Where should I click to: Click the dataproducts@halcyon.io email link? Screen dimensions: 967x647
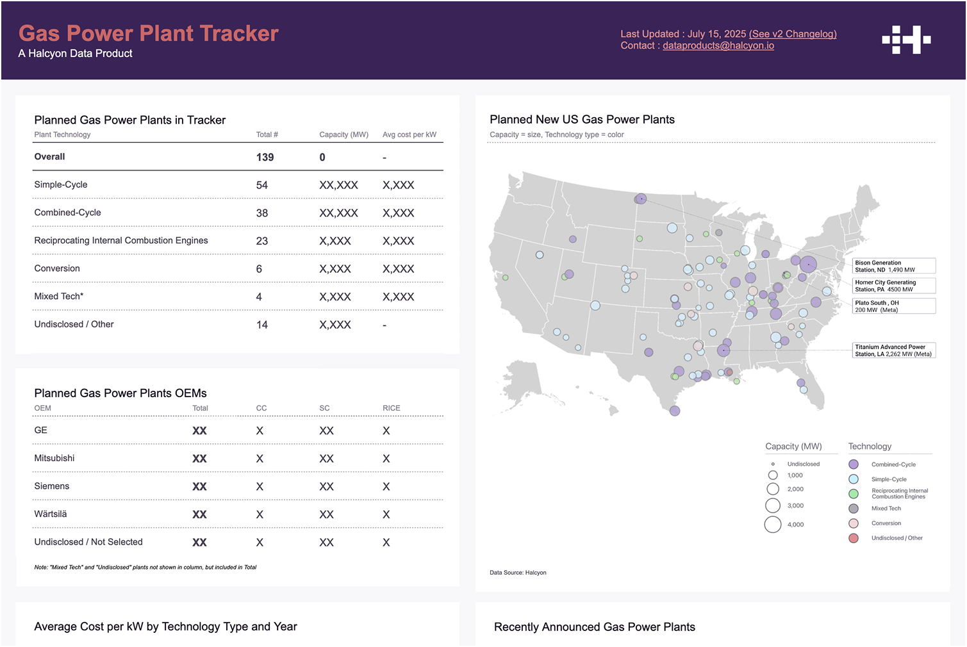(x=718, y=45)
